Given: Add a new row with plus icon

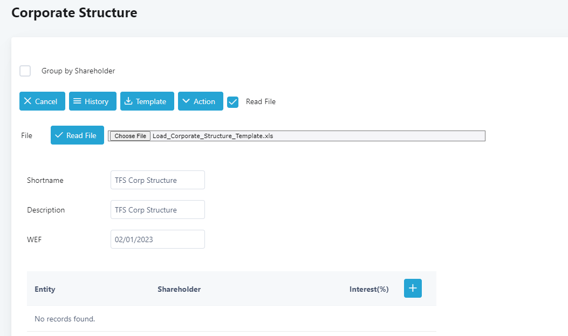Looking at the screenshot, I should pos(413,289).
